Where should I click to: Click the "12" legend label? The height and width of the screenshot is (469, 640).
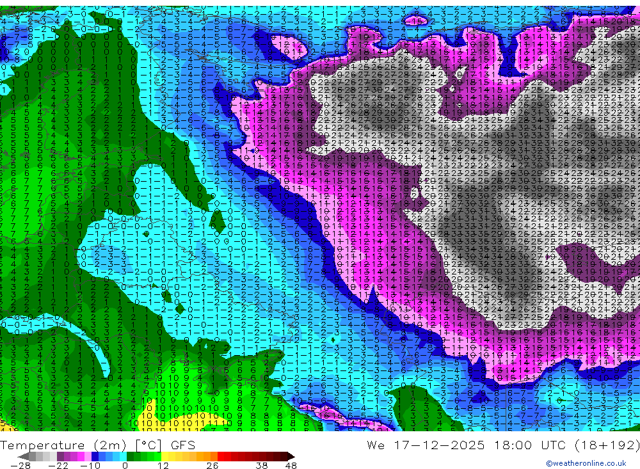click(x=163, y=466)
